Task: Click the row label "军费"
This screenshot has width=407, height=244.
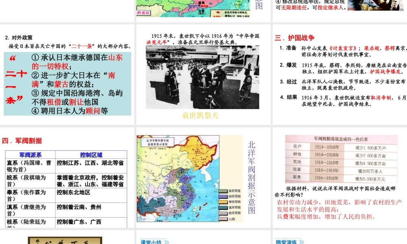Action: coord(297,177)
